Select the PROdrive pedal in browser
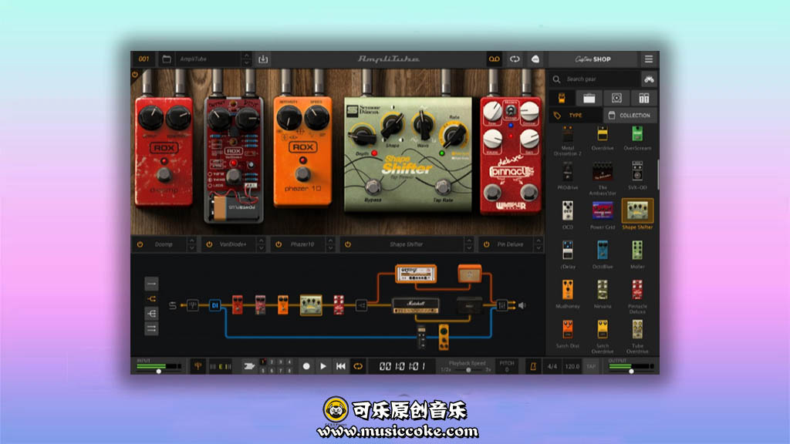This screenshot has height=444, width=790. 568,176
